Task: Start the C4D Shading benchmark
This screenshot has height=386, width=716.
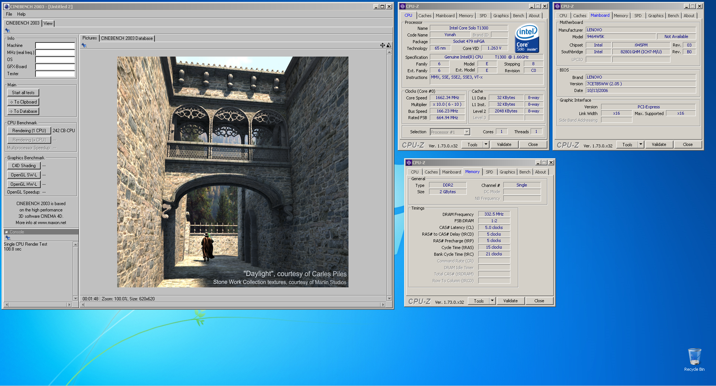Action: [24, 166]
